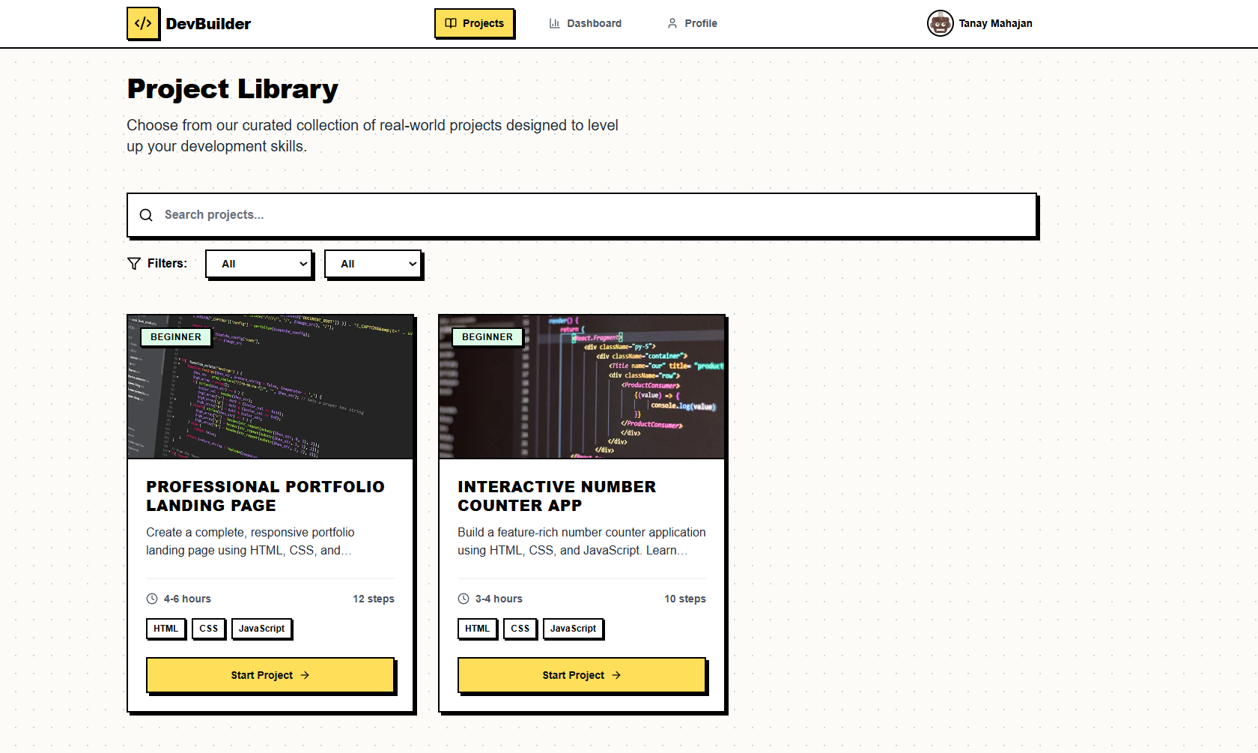Screen dimensions: 1258x753
Task: Open the first All filter dropdown
Action: tap(259, 264)
